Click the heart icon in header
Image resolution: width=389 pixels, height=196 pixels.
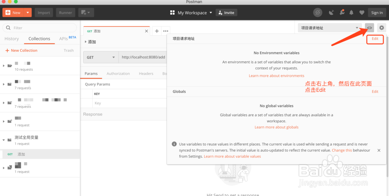point(362,12)
